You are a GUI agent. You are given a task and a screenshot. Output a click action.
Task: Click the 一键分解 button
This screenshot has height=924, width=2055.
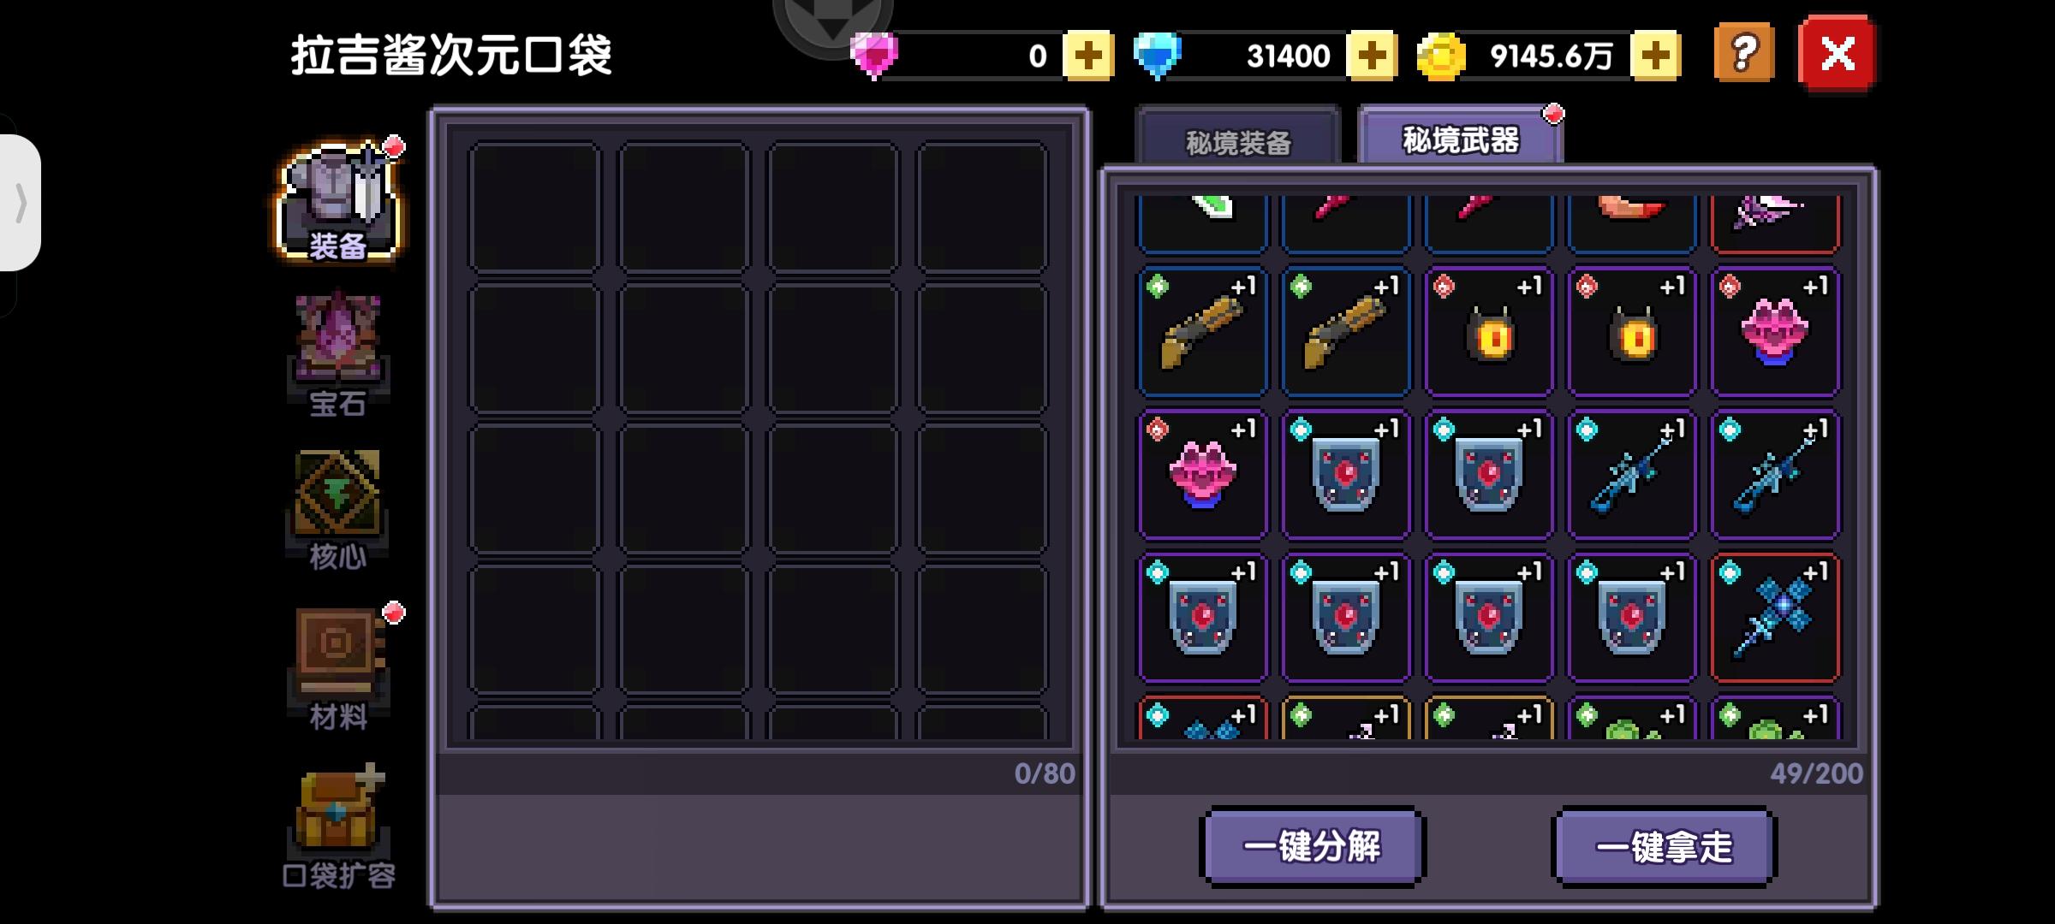(x=1313, y=847)
